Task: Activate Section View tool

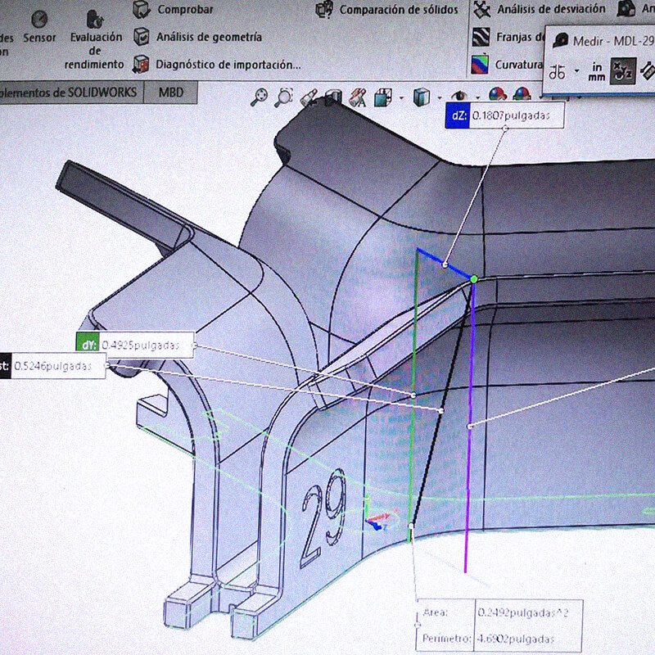Action: [333, 97]
